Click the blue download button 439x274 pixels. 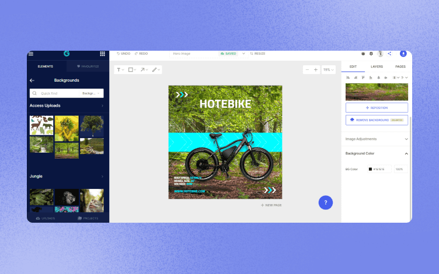tap(403, 54)
